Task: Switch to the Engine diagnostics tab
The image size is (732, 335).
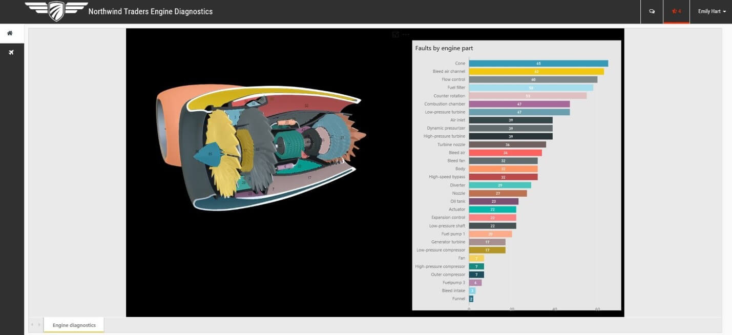Action: point(74,325)
